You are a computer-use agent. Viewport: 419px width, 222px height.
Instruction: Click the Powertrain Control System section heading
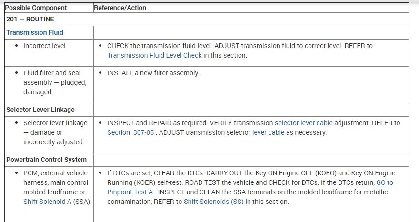tap(46, 160)
